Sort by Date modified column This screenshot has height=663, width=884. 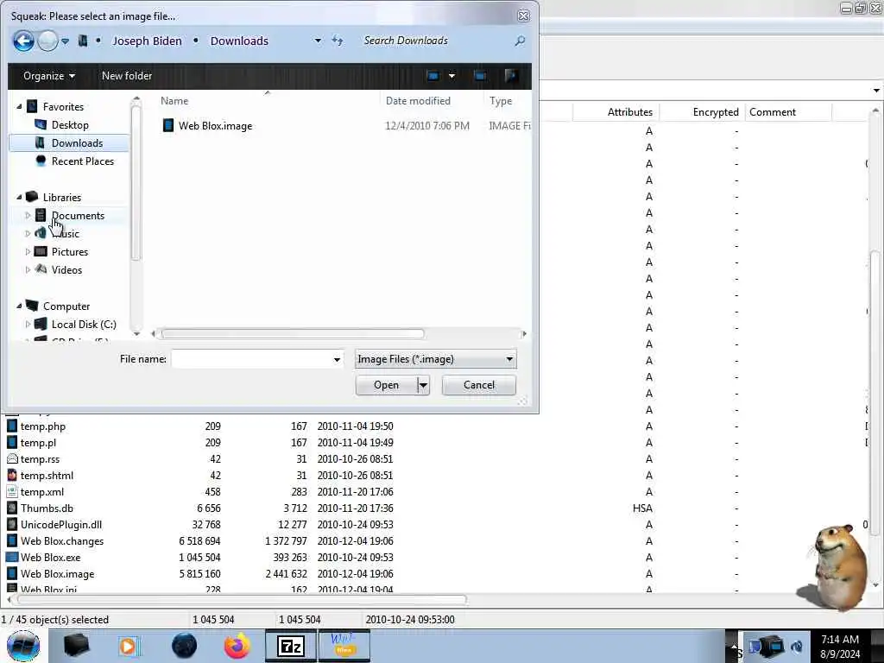coord(418,101)
